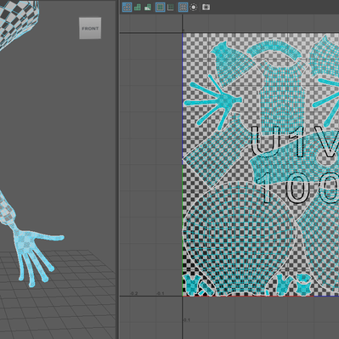Click the second green stair-shaped toolbar icon
This screenshot has width=339, height=339.
click(138, 7)
